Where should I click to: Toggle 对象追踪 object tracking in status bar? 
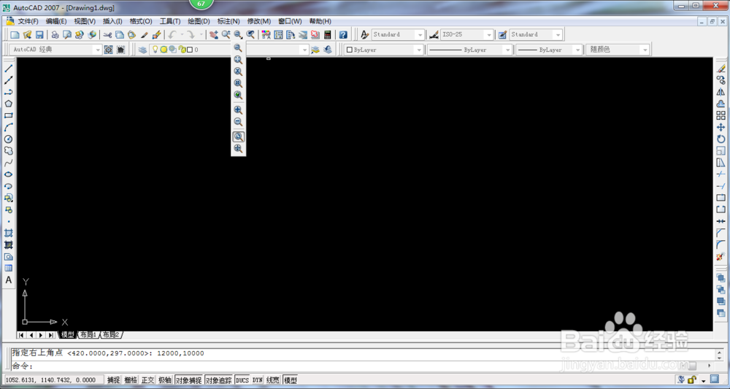click(219, 380)
